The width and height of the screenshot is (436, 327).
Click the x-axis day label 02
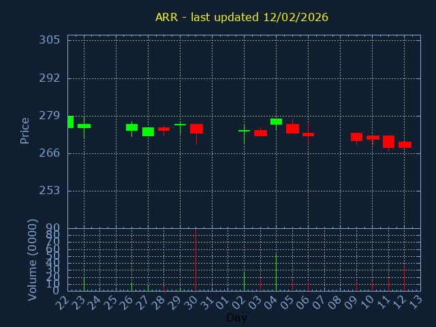tap(239, 302)
